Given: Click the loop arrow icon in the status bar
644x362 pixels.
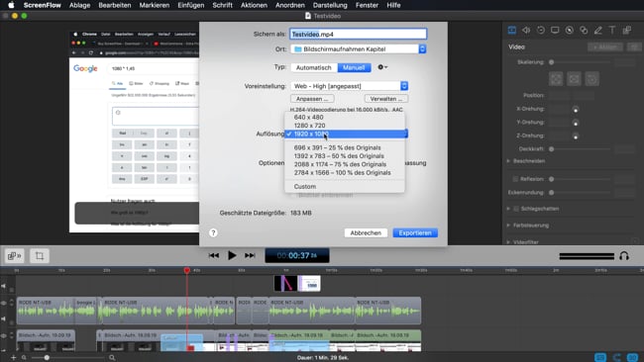Looking at the screenshot, I should 616,357.
